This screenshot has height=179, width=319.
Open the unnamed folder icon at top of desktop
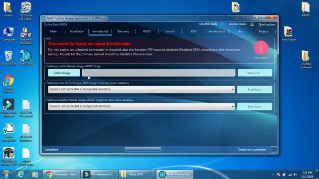(235, 7)
